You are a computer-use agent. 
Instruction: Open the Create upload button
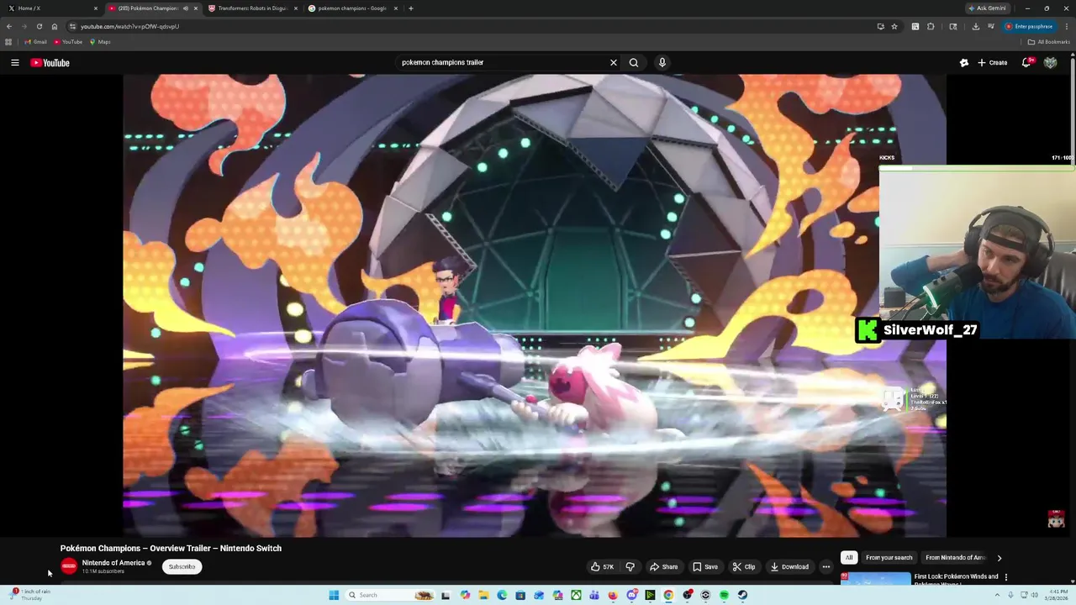click(x=992, y=62)
